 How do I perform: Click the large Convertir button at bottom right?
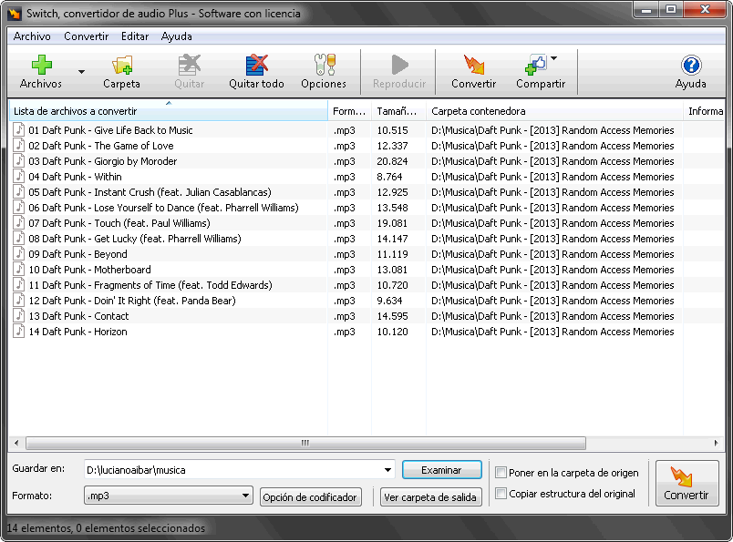coord(687,483)
